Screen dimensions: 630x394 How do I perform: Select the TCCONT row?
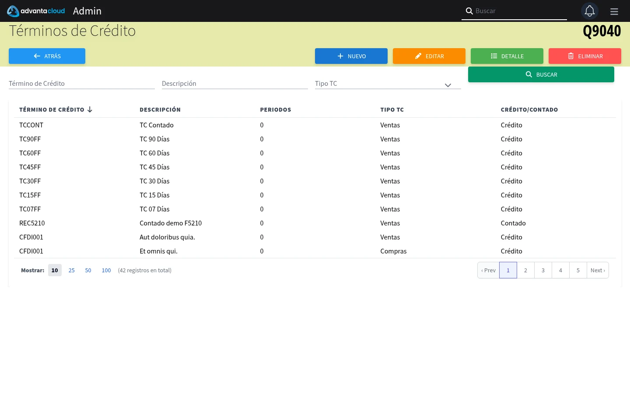315,125
